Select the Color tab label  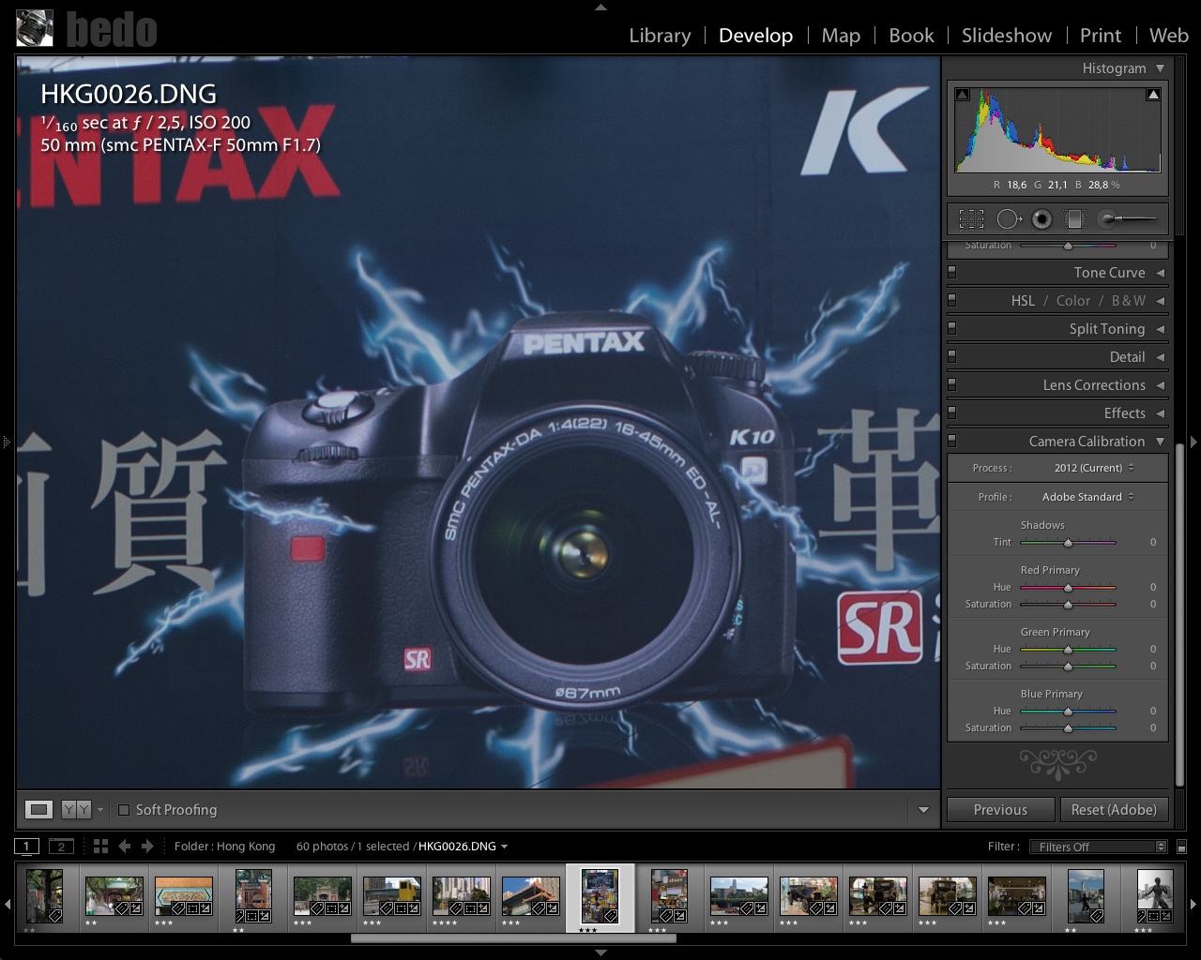click(1073, 301)
